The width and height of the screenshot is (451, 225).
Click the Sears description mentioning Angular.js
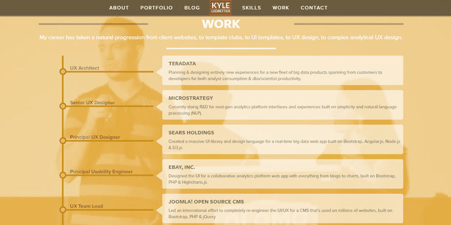pos(284,145)
